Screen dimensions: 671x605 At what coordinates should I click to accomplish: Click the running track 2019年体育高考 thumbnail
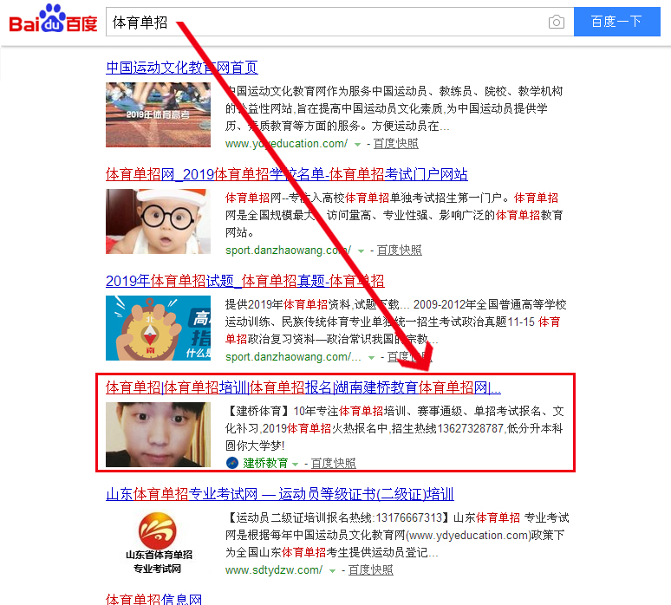(x=159, y=114)
